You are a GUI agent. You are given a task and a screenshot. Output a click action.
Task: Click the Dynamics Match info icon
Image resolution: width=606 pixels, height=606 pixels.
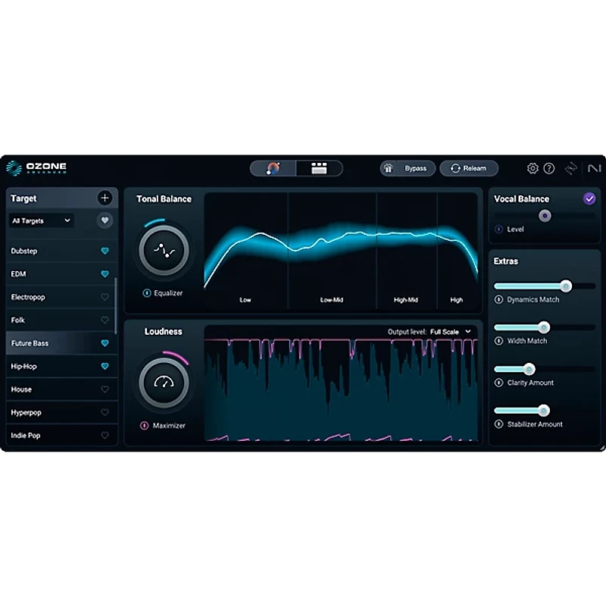(x=499, y=300)
